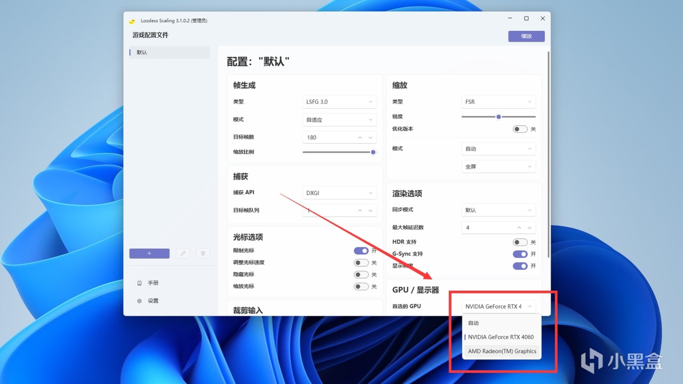Viewport: 683px width, 384px height.
Task: Select the 默认 profile in the sidebar
Action: pos(169,52)
